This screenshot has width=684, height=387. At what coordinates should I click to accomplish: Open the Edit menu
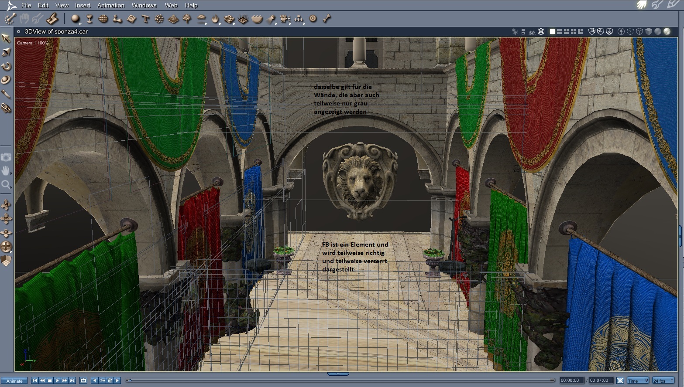pos(43,5)
